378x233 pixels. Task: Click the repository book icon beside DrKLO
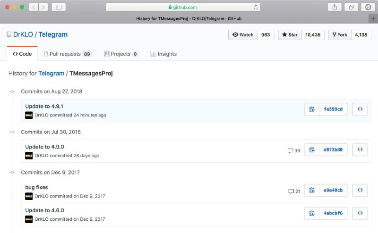coord(9,34)
